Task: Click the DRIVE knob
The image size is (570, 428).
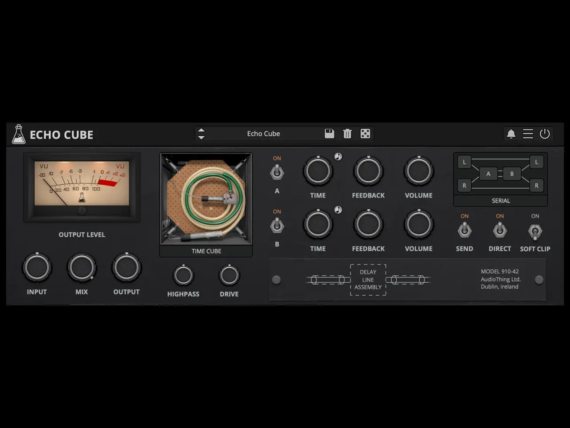Action: 229,276
